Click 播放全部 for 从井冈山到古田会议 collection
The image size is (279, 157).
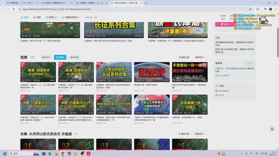184,134
